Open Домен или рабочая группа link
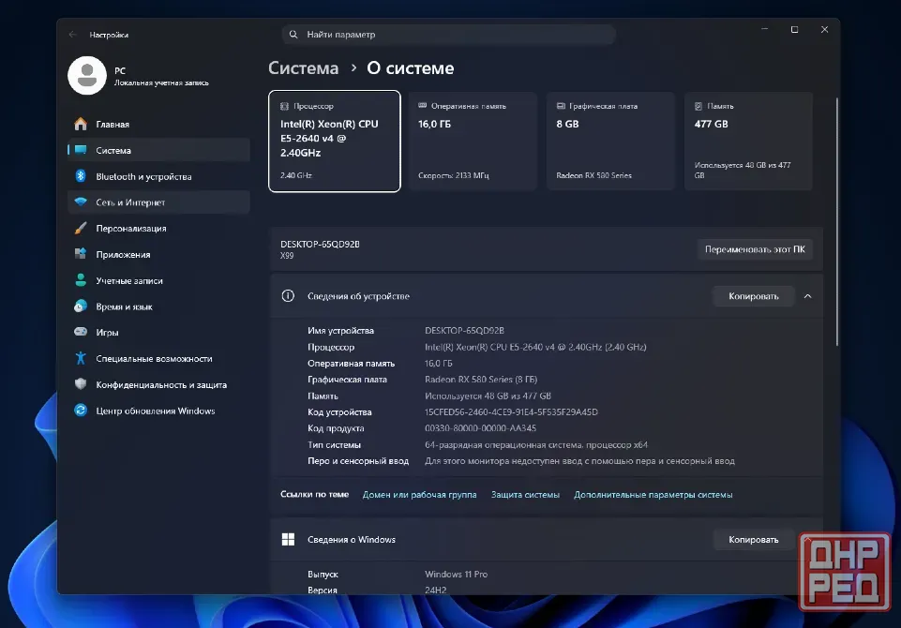901x628 pixels. pyautogui.click(x=419, y=495)
